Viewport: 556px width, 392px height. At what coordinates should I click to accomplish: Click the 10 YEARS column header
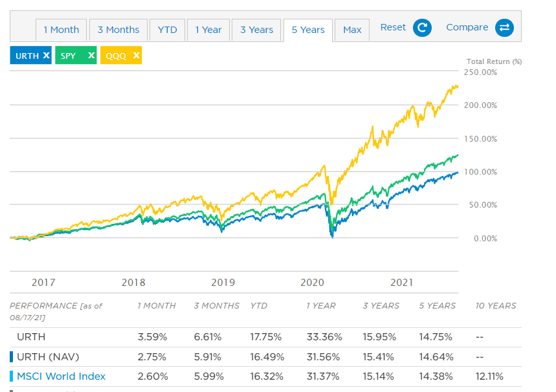(x=496, y=305)
